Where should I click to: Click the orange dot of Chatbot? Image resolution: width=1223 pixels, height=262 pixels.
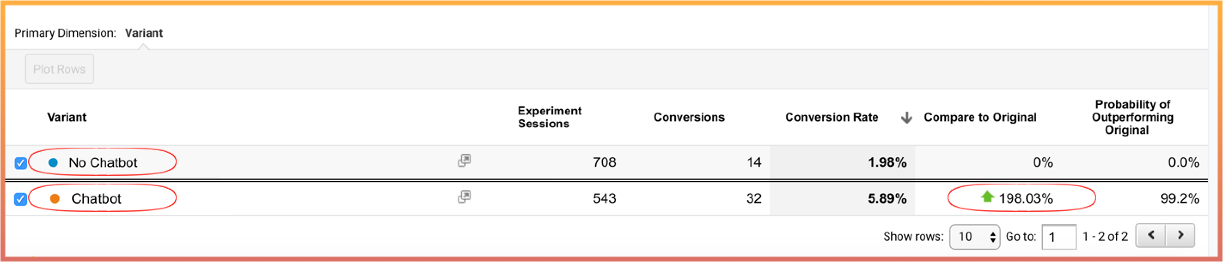pos(55,199)
